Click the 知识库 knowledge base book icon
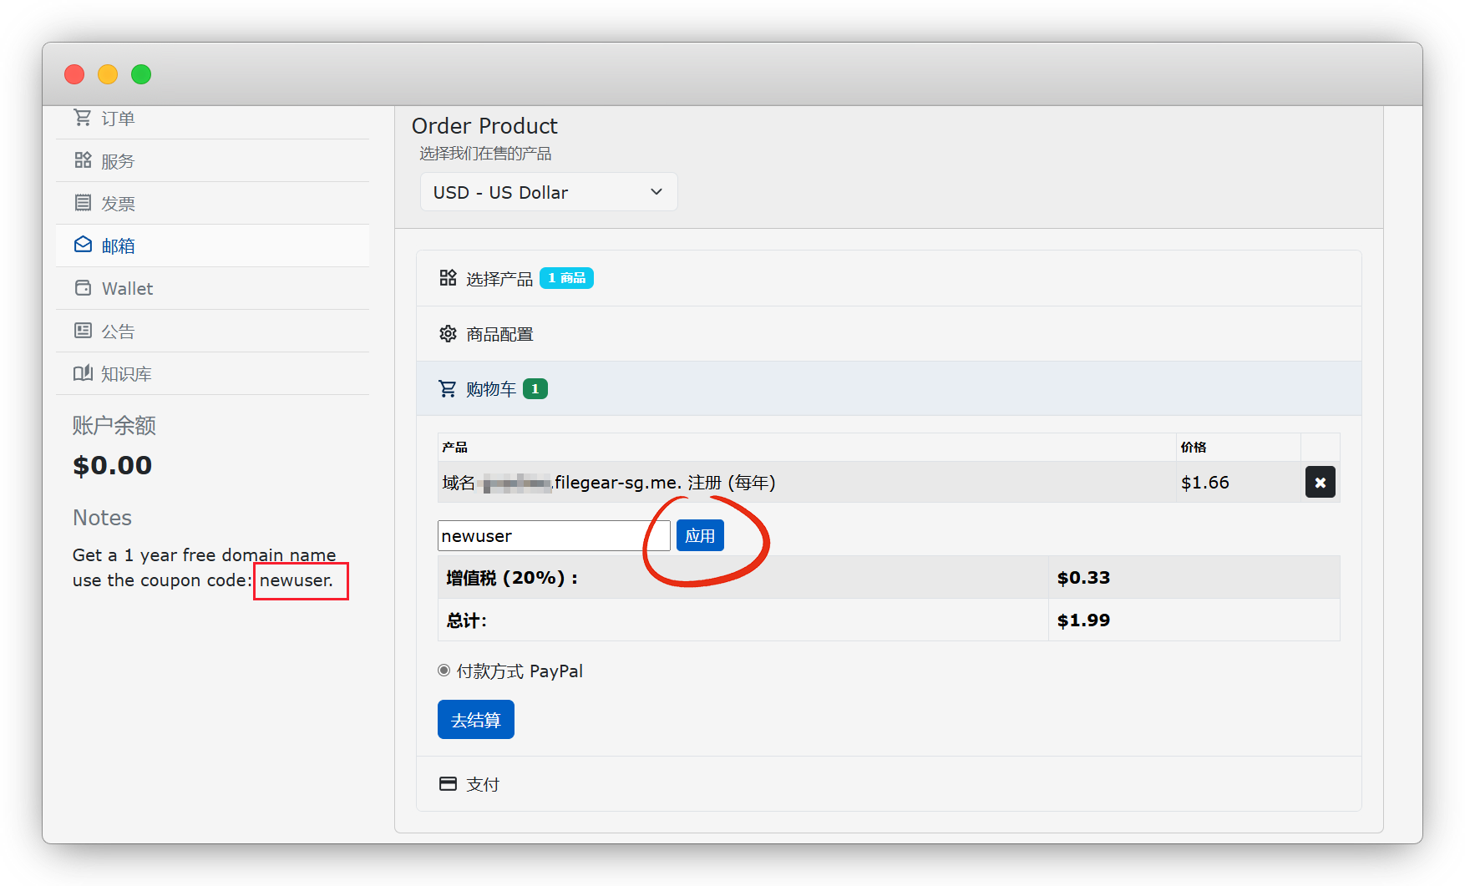 click(x=83, y=373)
